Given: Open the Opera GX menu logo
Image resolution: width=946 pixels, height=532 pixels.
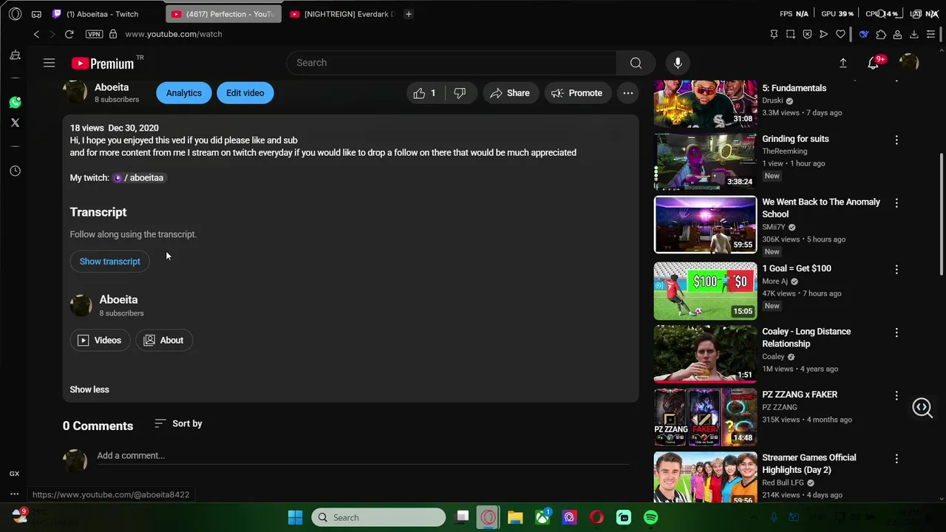Looking at the screenshot, I should click(15, 14).
